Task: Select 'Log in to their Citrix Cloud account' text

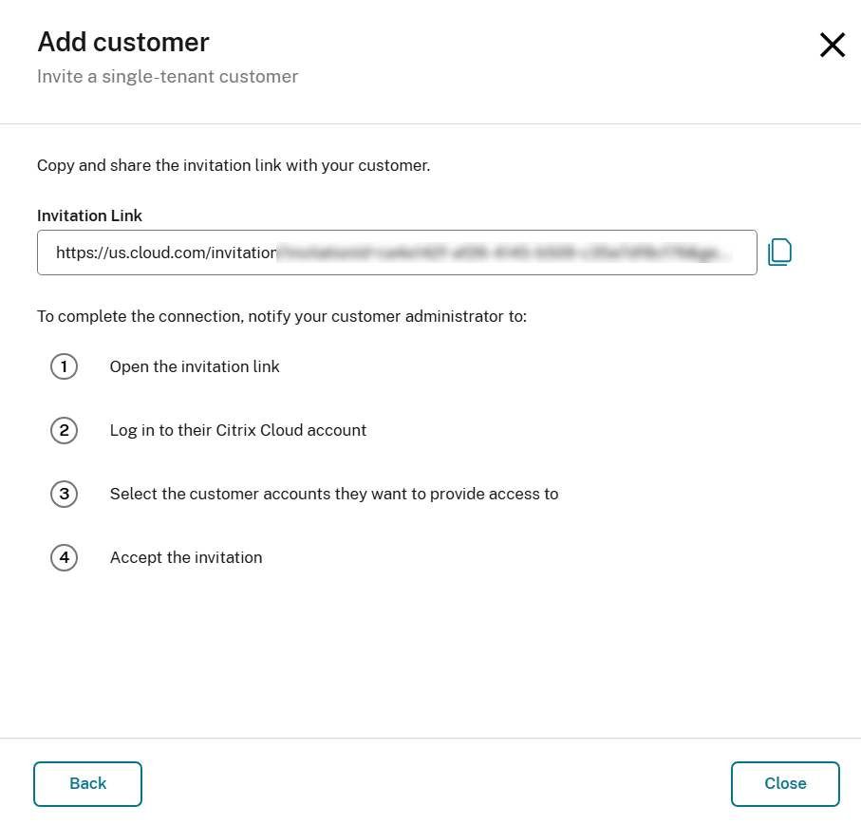Action: coord(238,430)
